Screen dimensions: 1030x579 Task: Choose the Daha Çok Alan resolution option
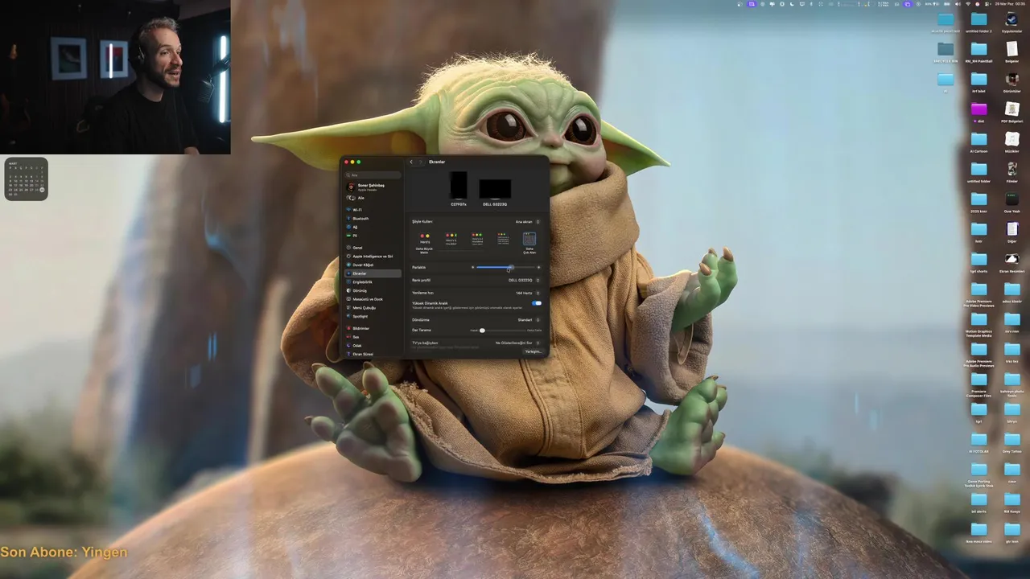coord(529,241)
